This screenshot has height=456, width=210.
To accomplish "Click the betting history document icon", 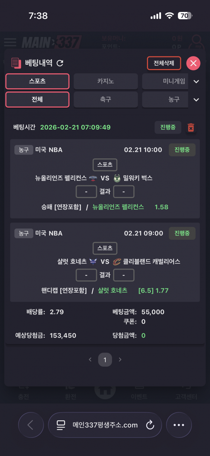I will (x=16, y=63).
